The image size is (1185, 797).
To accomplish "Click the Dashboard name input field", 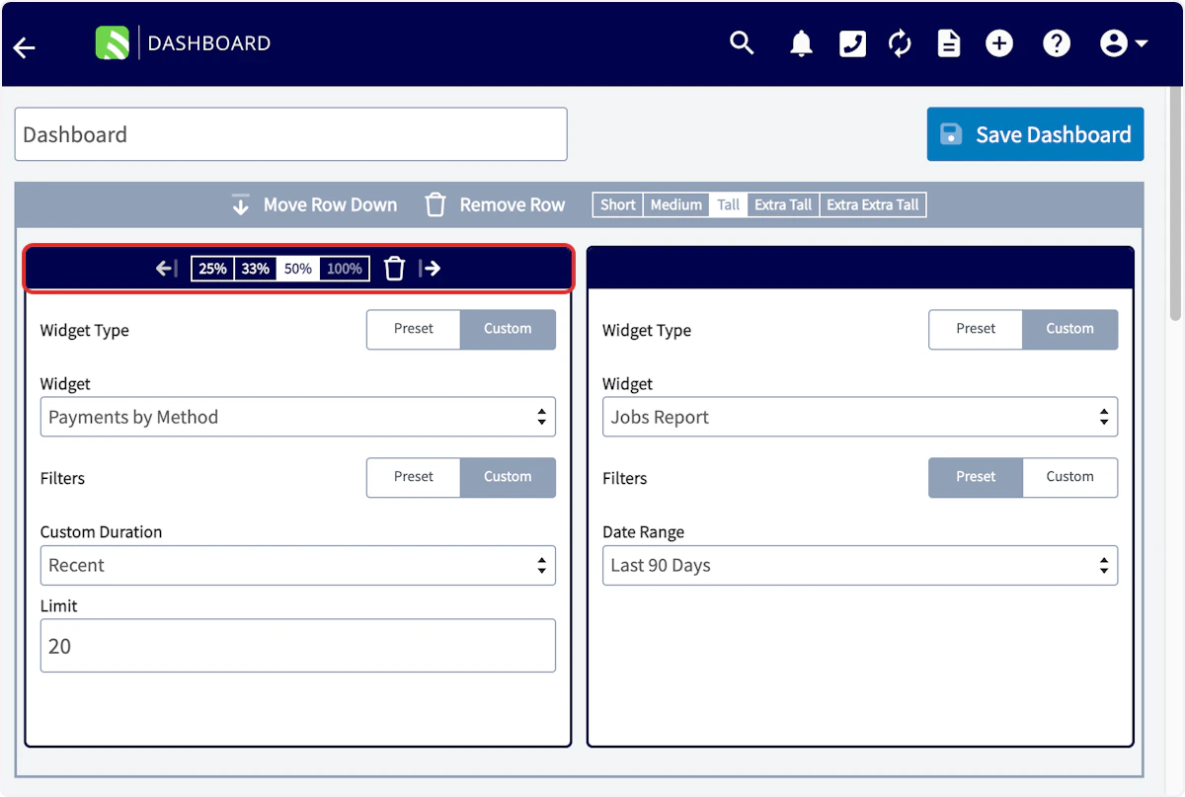I will [x=291, y=134].
